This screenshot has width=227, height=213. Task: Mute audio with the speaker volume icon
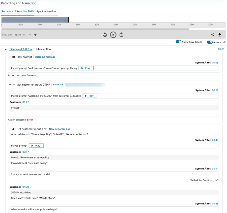tap(35, 35)
